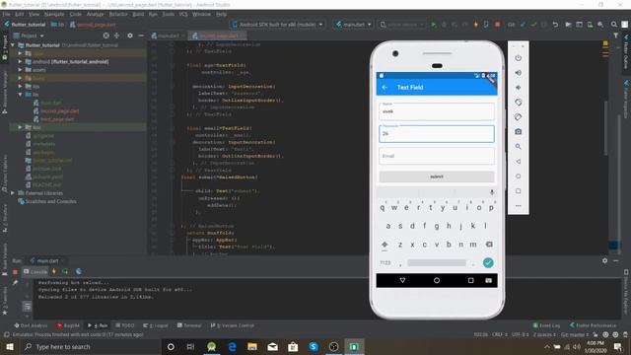Tap the Name text field in the app
This screenshot has width=631, height=355.
pyautogui.click(x=437, y=111)
